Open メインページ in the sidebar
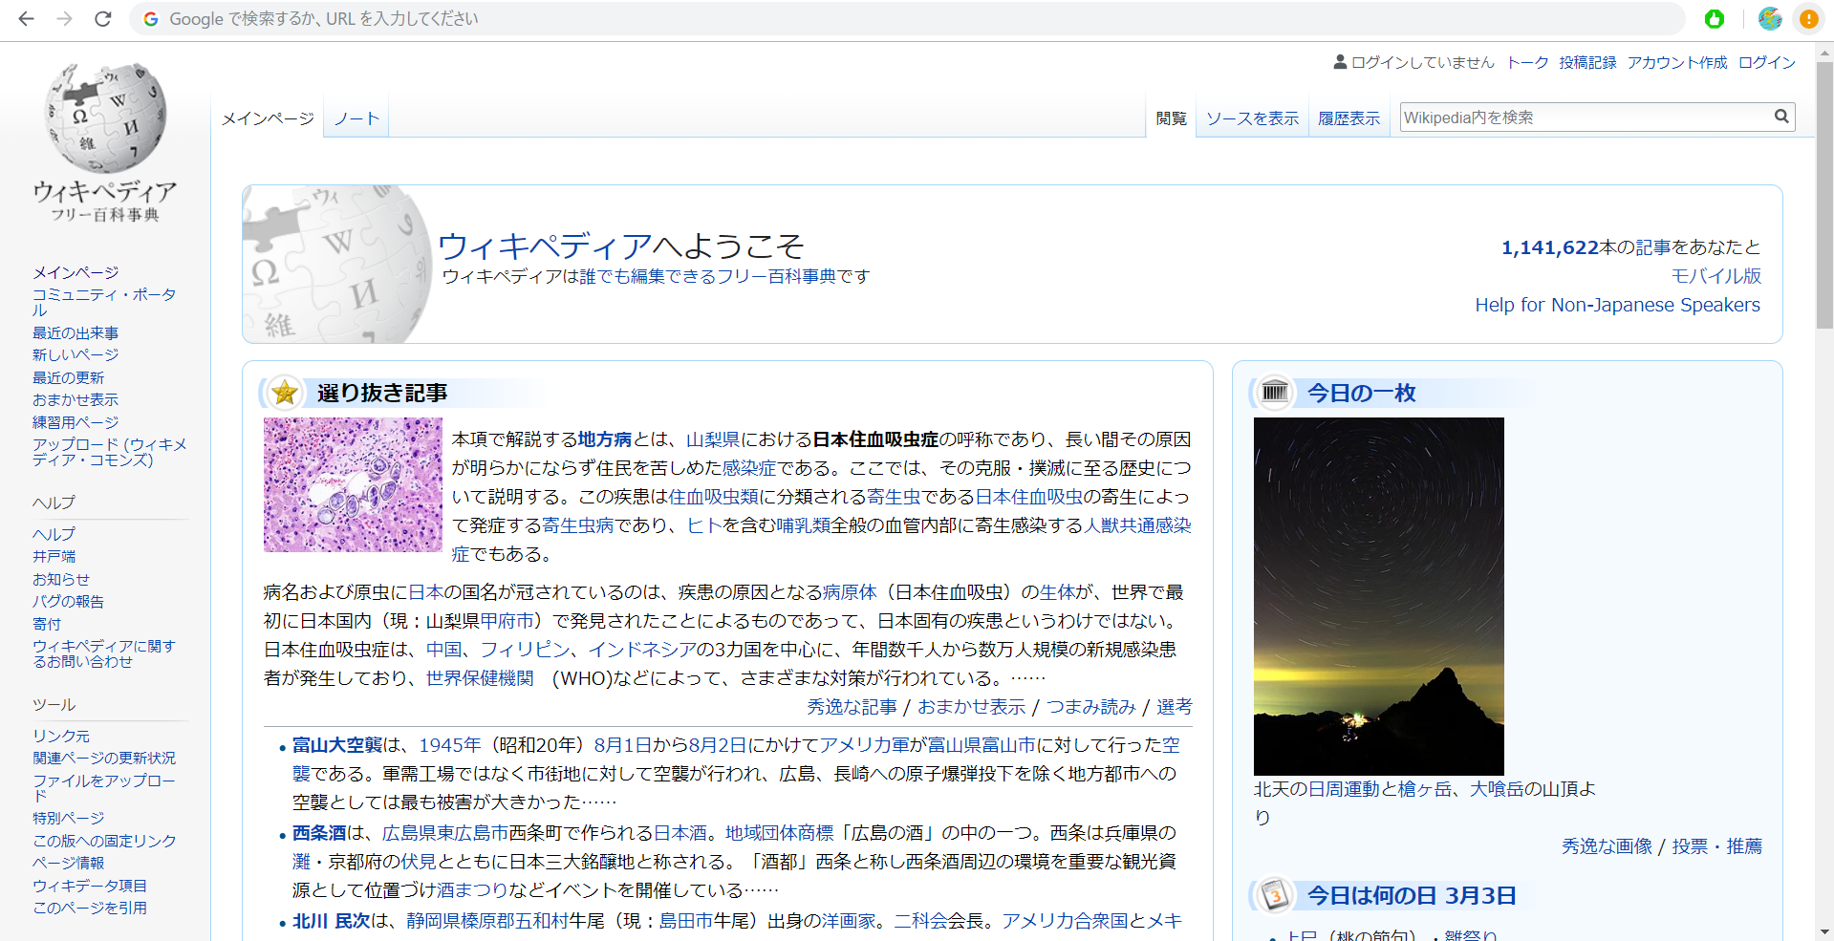This screenshot has width=1834, height=941. click(x=76, y=272)
